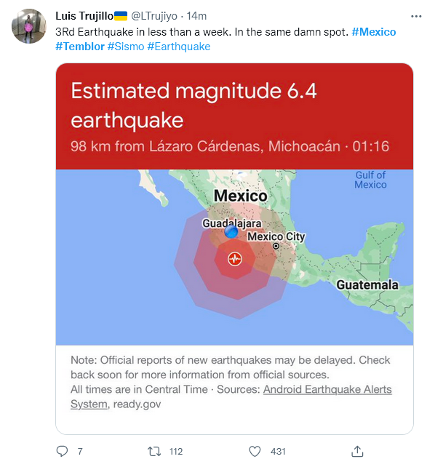Image resolution: width=435 pixels, height=467 pixels.
Task: Open the #Sismo hashtag
Action: tap(126, 47)
